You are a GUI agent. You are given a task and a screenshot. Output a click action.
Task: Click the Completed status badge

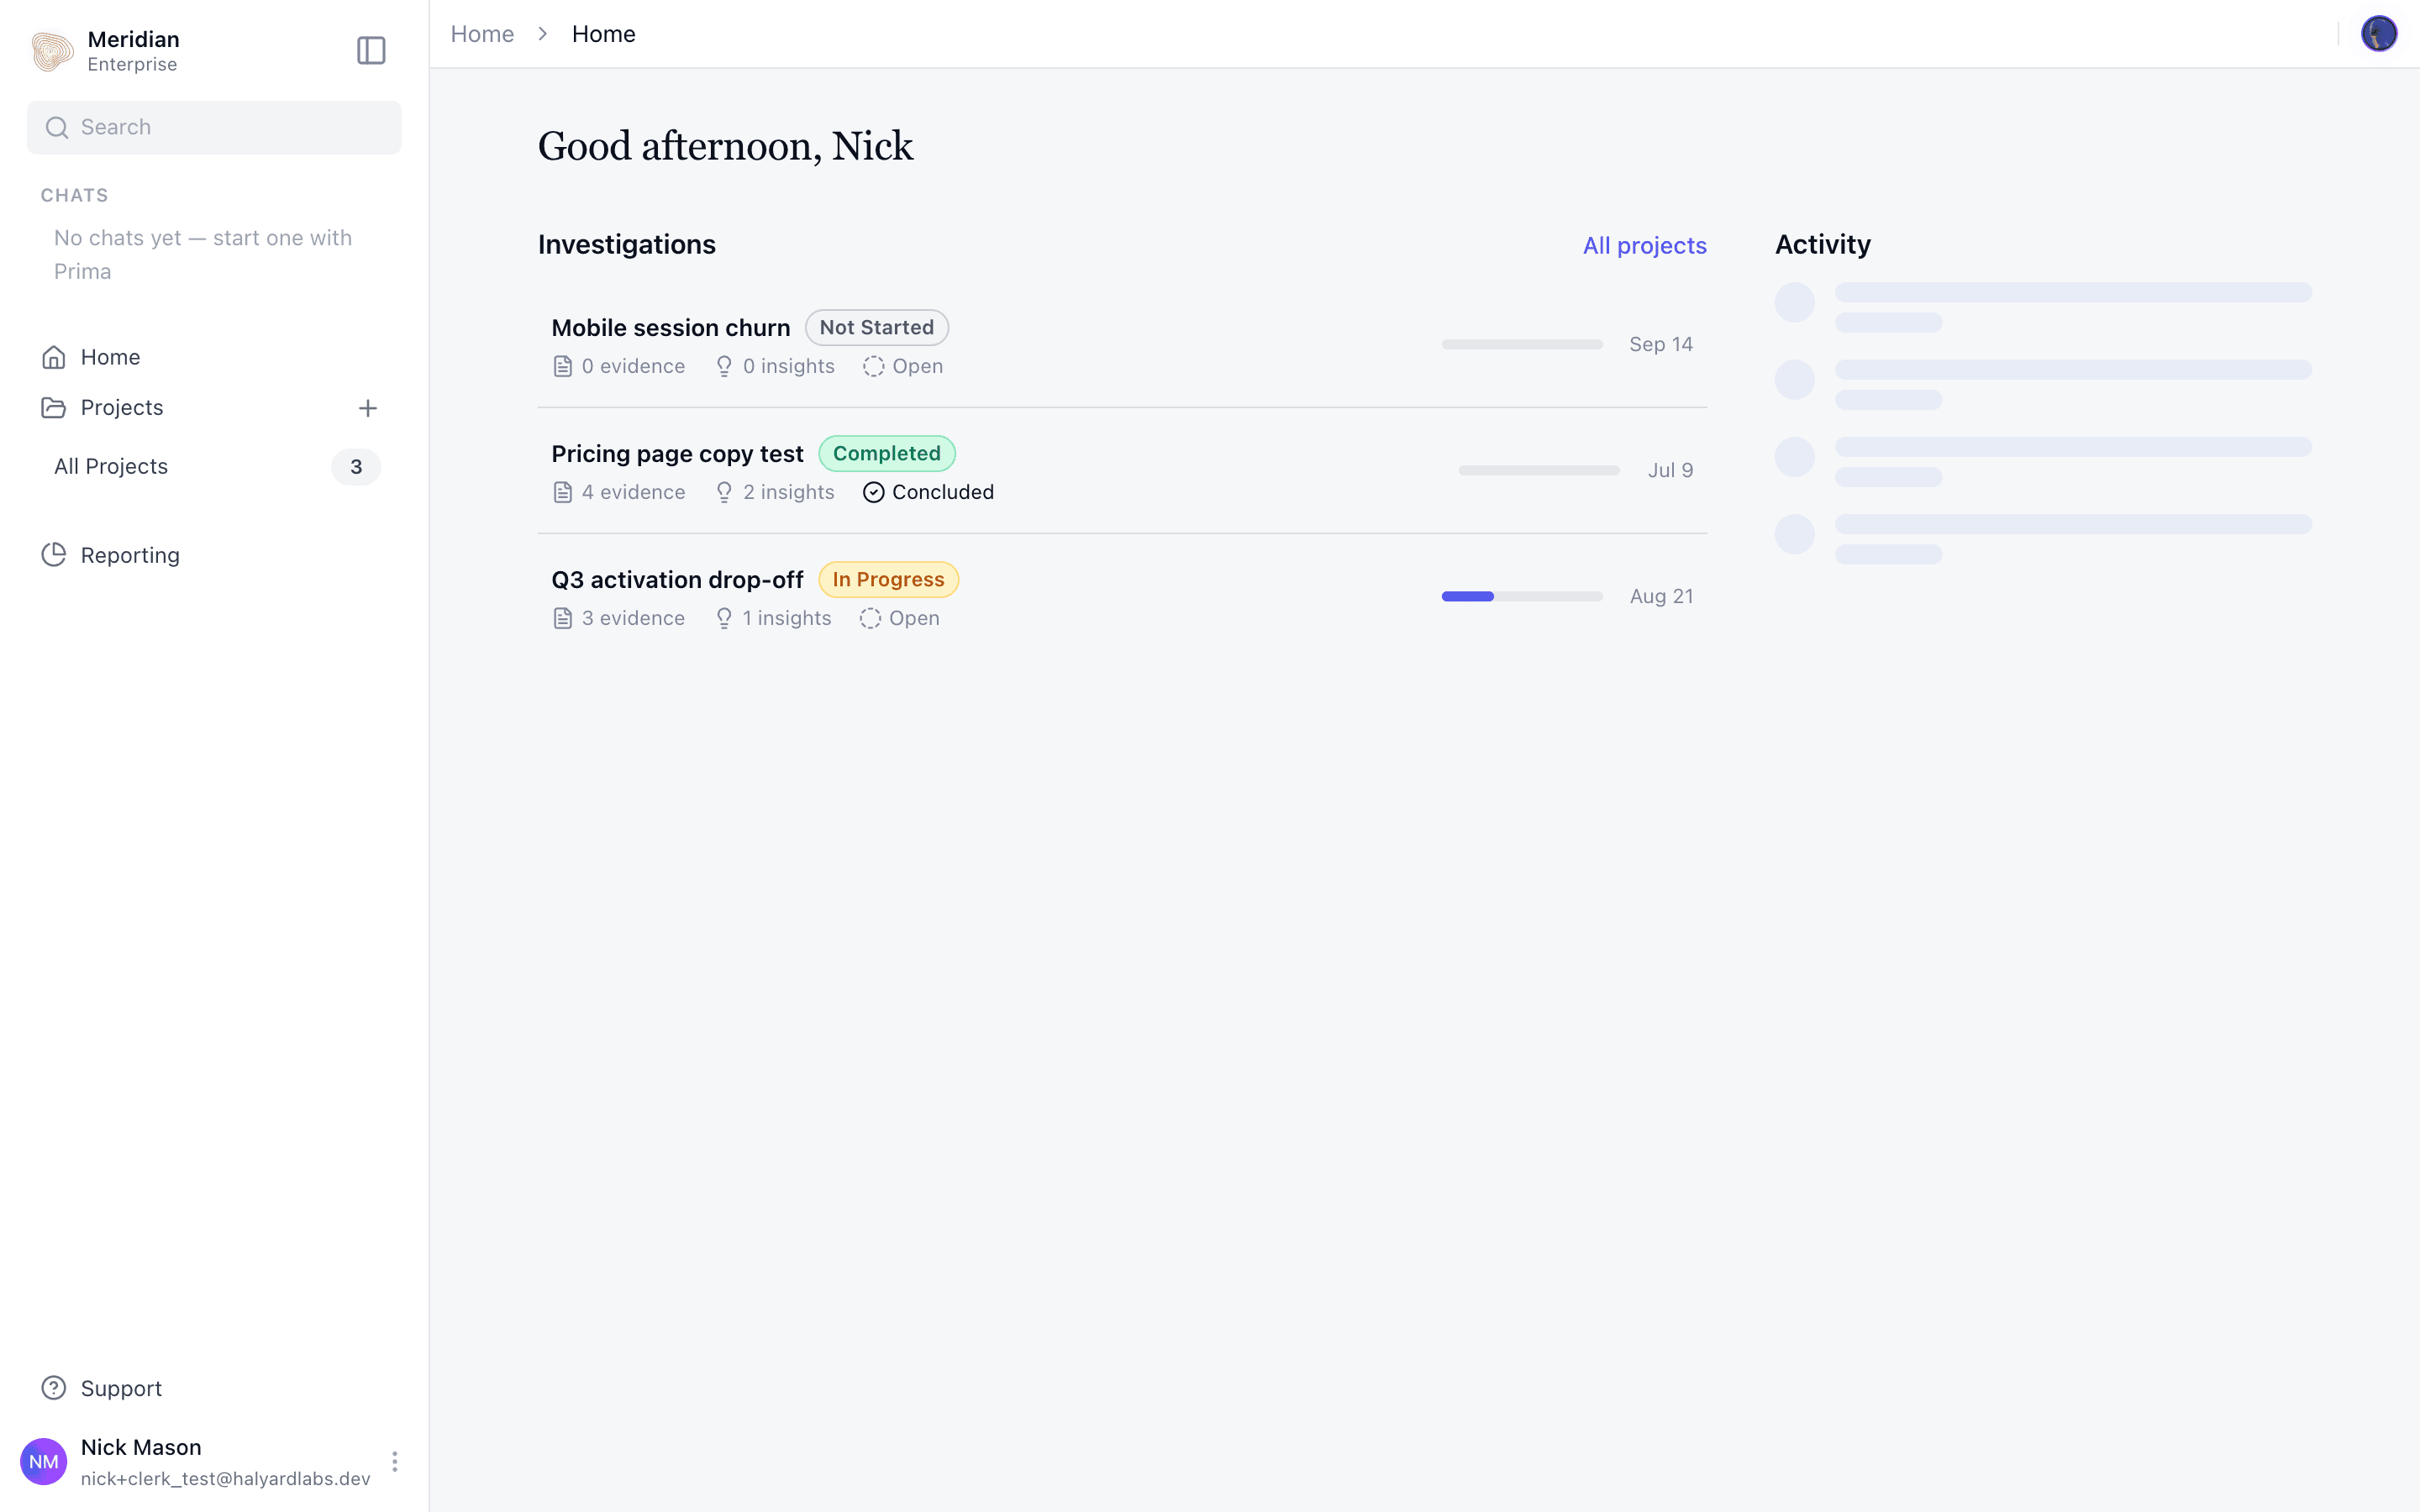pos(887,454)
